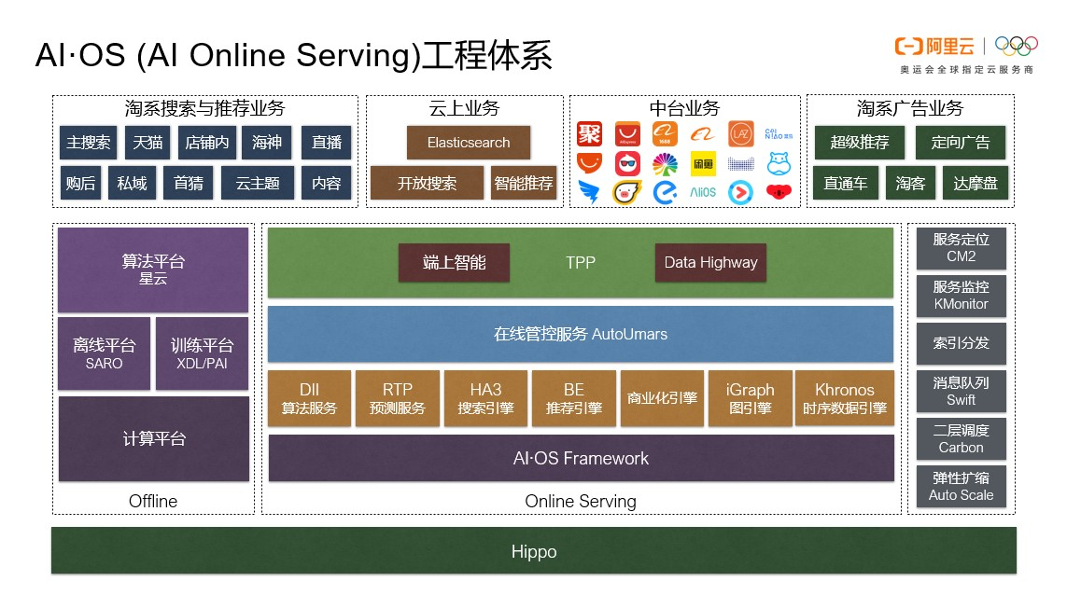Image resolution: width=1067 pixels, height=595 pixels.
Task: Click the orange Alibaba logo without a square background
Action: (703, 134)
